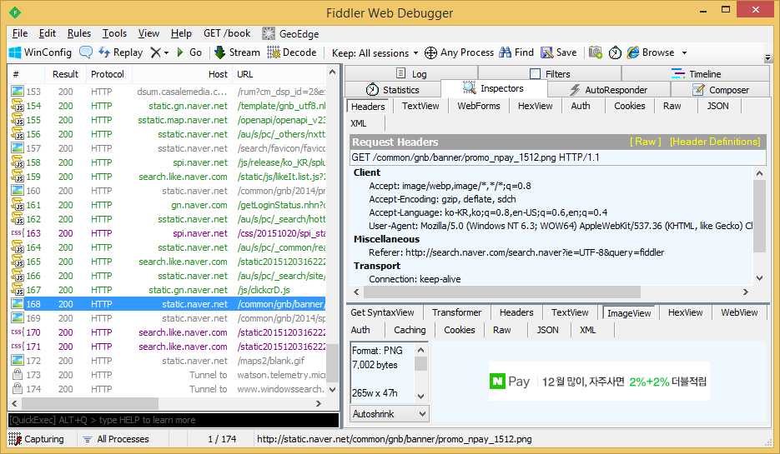The width and height of the screenshot is (780, 454).
Task: Click the timer stopwatch icon in toolbar
Action: [616, 52]
